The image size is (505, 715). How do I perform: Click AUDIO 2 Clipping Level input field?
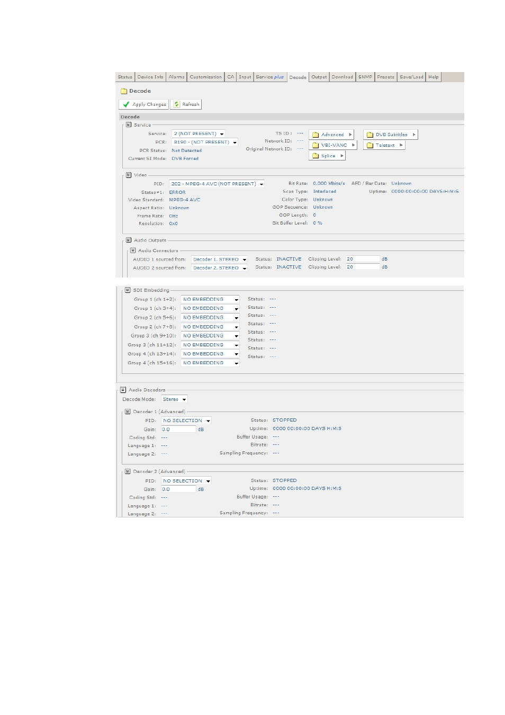tap(363, 267)
